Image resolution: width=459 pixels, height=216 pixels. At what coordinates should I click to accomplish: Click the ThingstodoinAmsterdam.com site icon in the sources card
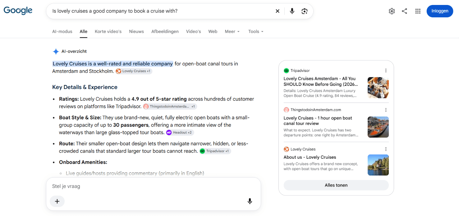[x=286, y=110]
